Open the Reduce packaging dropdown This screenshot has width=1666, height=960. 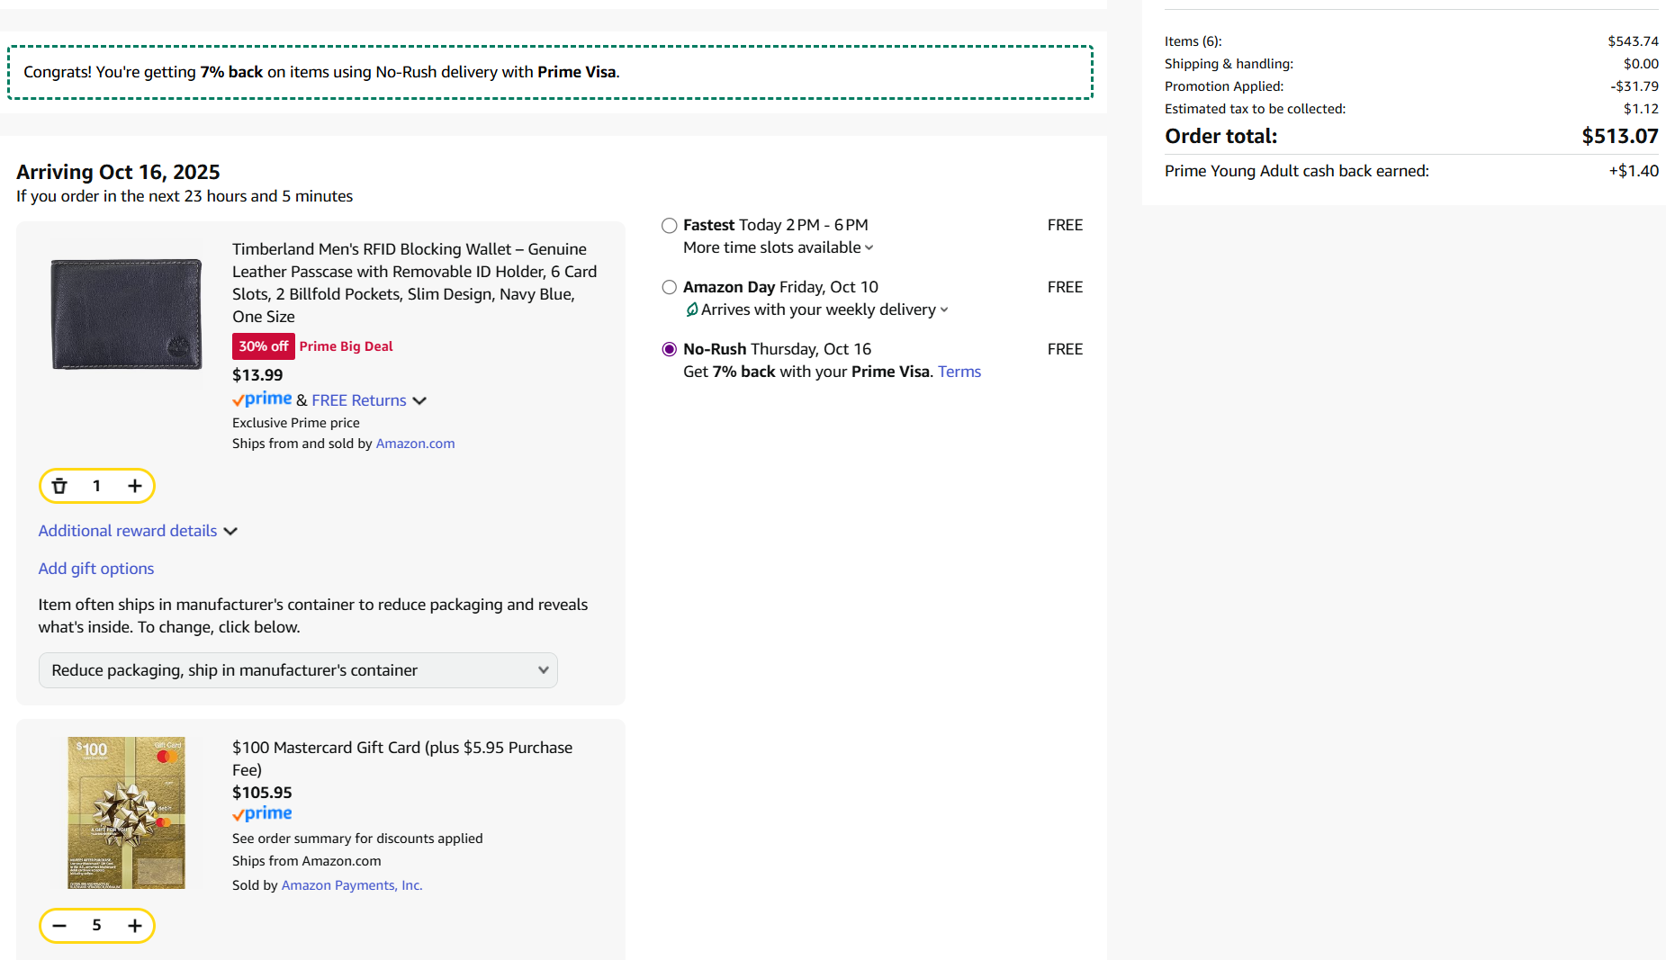coord(298,670)
